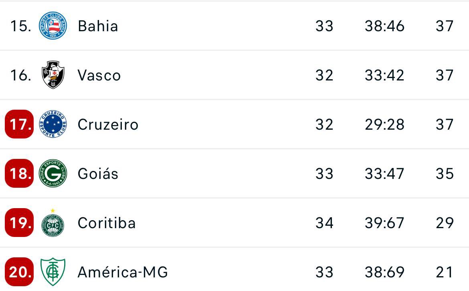Select the Goiás club crest
Viewport: 469px width, 291px height.
click(53, 173)
